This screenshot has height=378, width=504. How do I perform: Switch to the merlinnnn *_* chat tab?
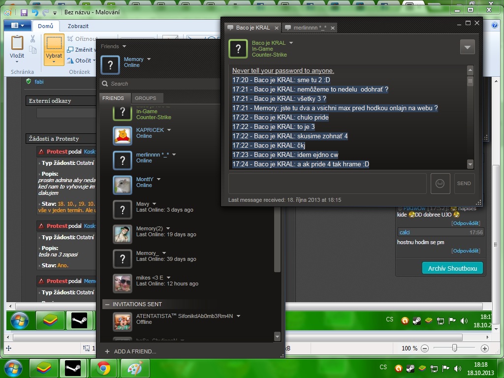[x=309, y=28]
